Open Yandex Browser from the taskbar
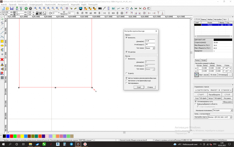The width and height of the screenshot is (234, 147). click(85, 144)
